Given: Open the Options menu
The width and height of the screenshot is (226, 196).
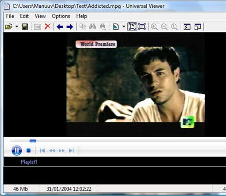Looking at the screenshot, I should (x=61, y=16).
